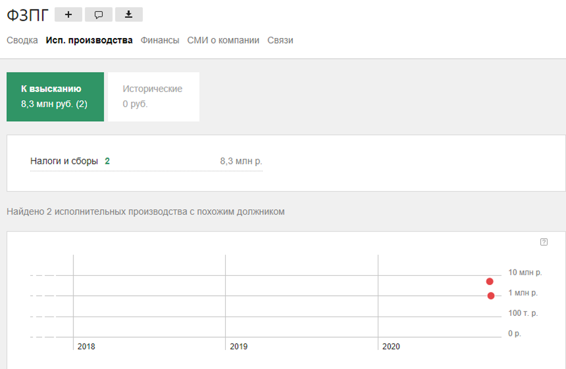The width and height of the screenshot is (566, 369).
Task: Click the 8,3 млн р. amount
Action: (x=241, y=161)
